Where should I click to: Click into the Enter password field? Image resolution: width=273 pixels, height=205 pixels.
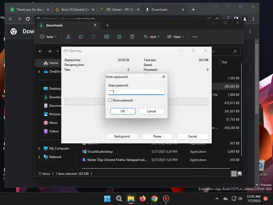136,92
